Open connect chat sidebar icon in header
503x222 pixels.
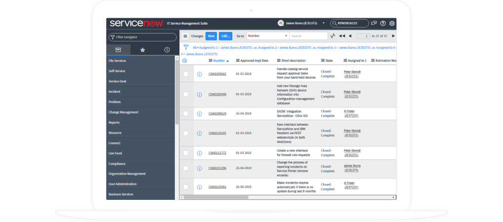point(374,23)
